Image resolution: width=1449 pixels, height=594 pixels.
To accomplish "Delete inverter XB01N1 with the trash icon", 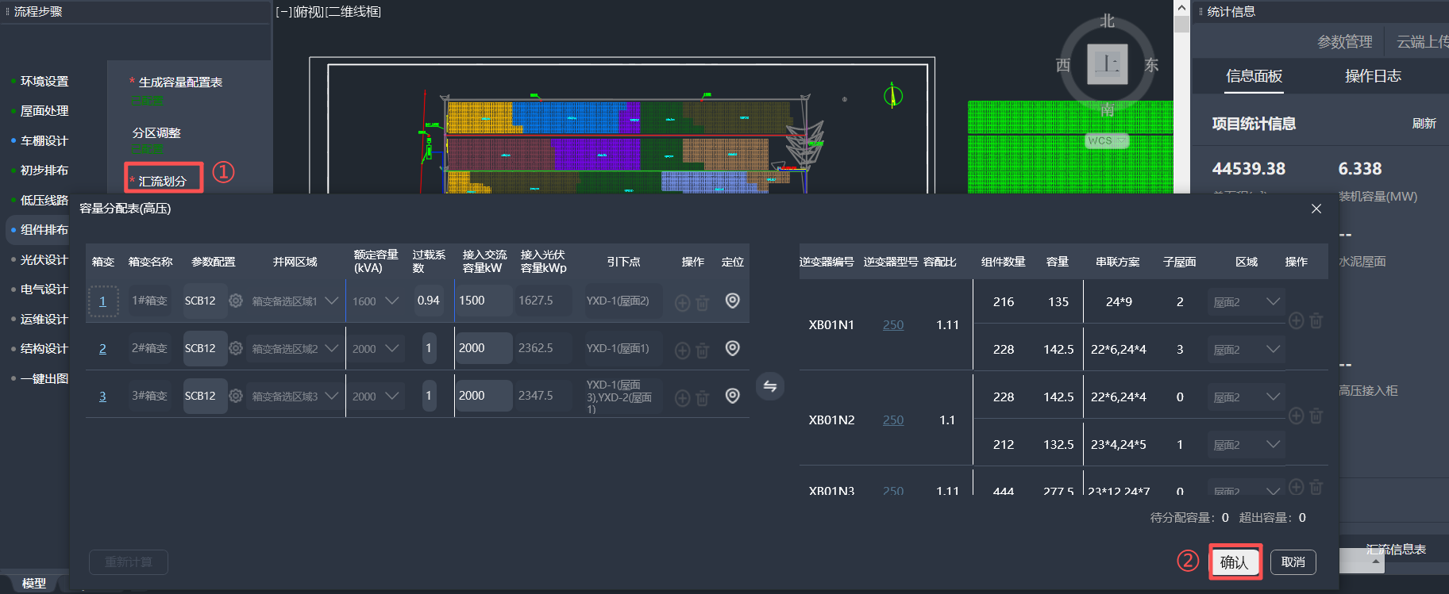I will pyautogui.click(x=1316, y=320).
